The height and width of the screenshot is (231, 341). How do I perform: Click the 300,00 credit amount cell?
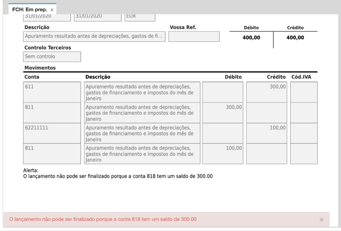tap(266, 92)
